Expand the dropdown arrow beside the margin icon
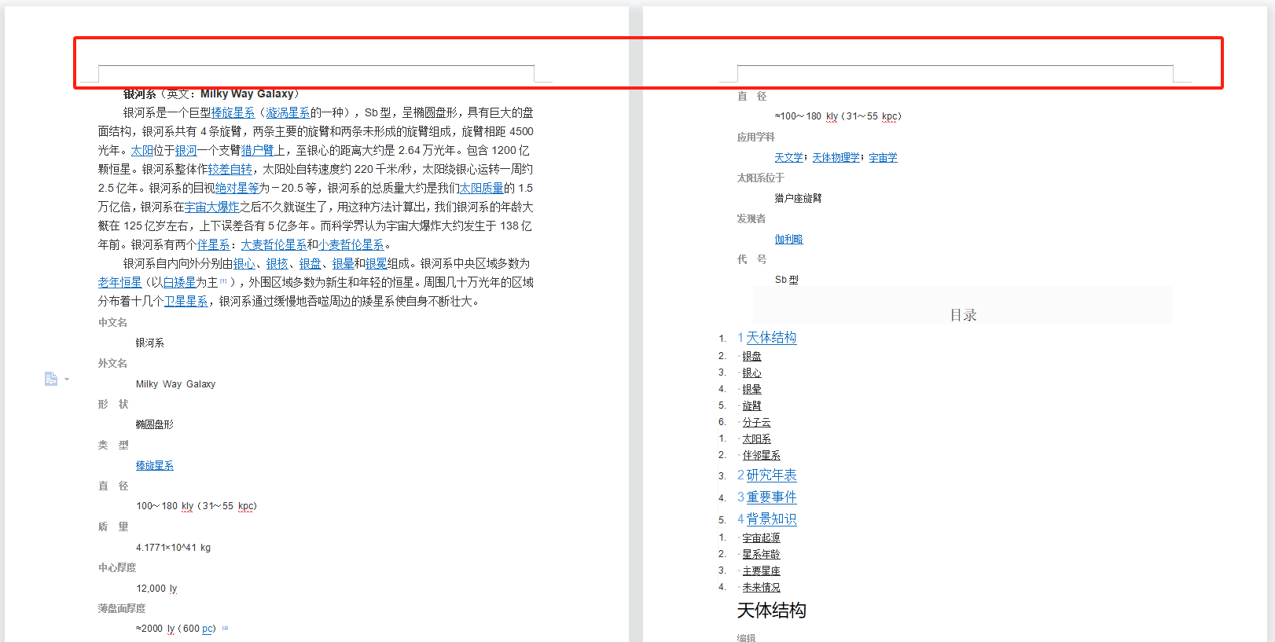Screen dimensions: 1275x642 [x=67, y=380]
